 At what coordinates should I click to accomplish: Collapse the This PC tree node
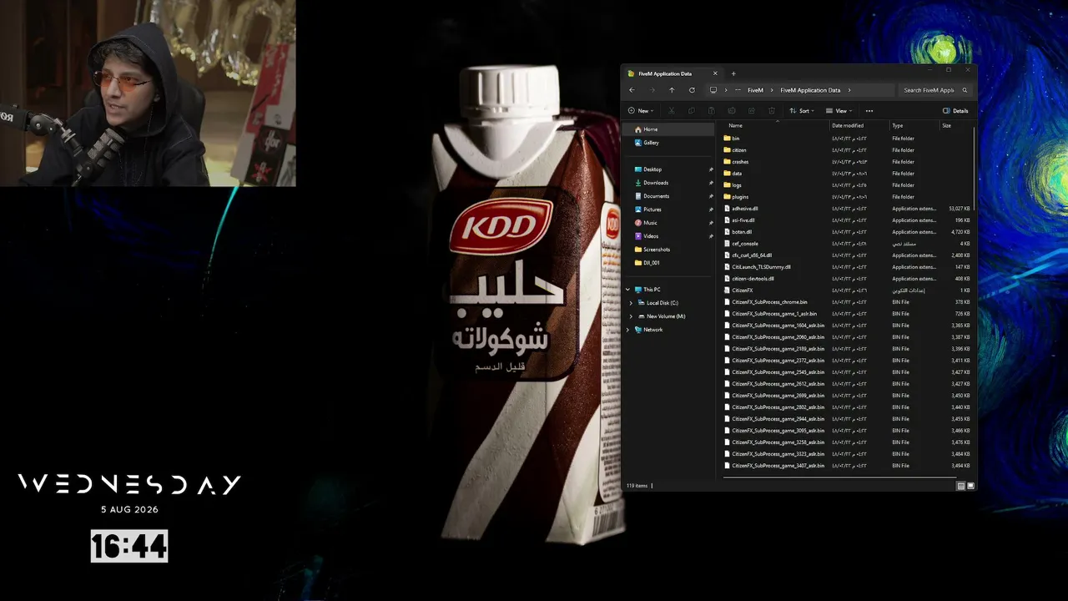point(627,290)
